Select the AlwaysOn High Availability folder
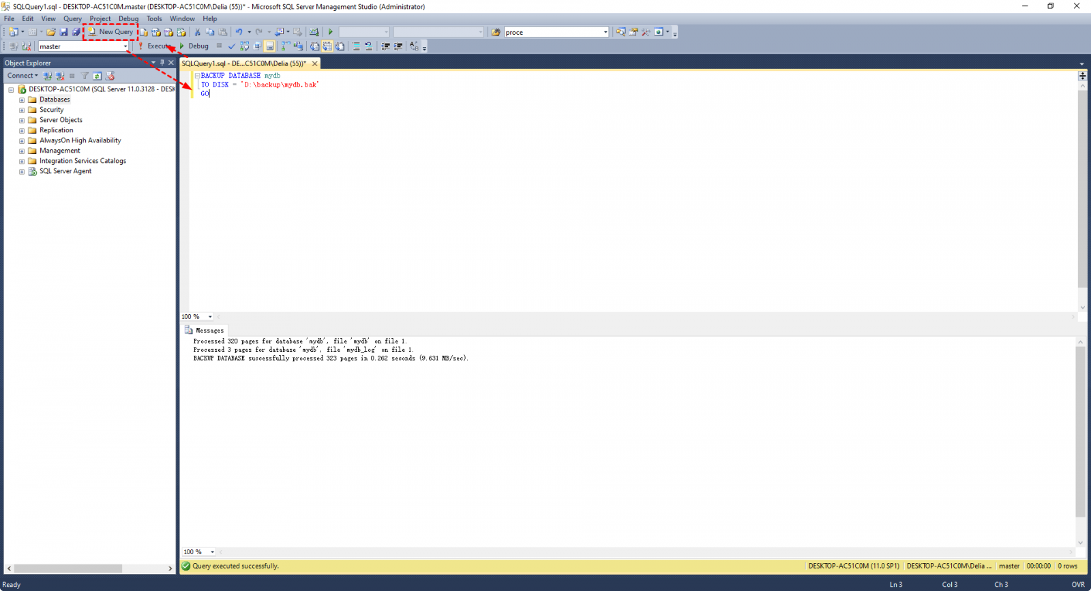This screenshot has width=1091, height=591. (x=80, y=140)
